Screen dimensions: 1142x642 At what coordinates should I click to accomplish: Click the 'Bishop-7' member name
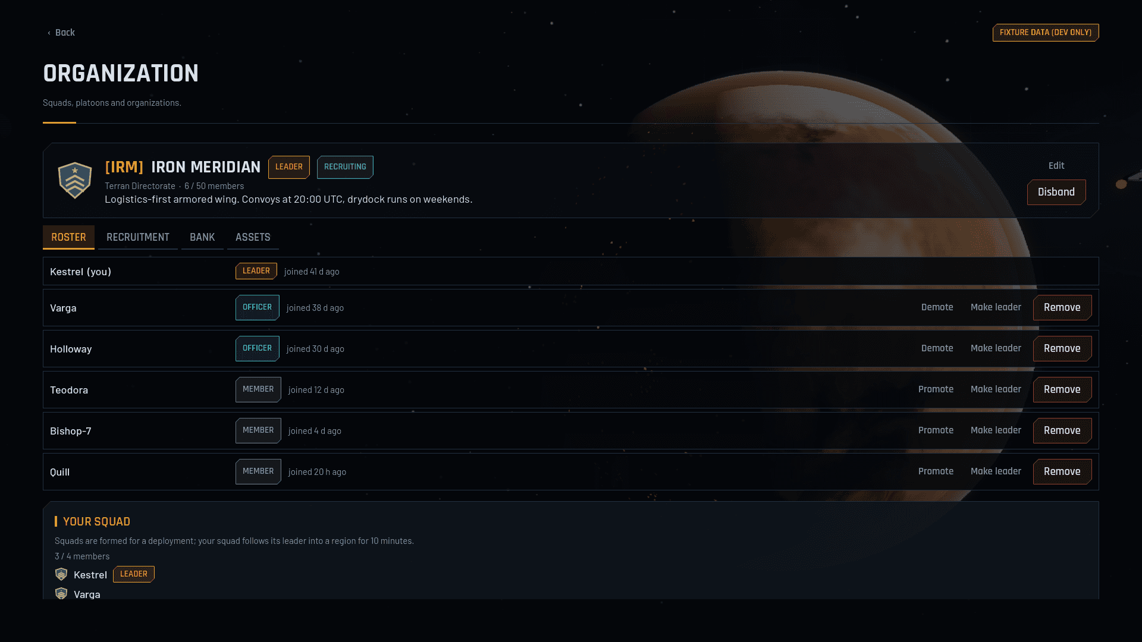pos(71,431)
